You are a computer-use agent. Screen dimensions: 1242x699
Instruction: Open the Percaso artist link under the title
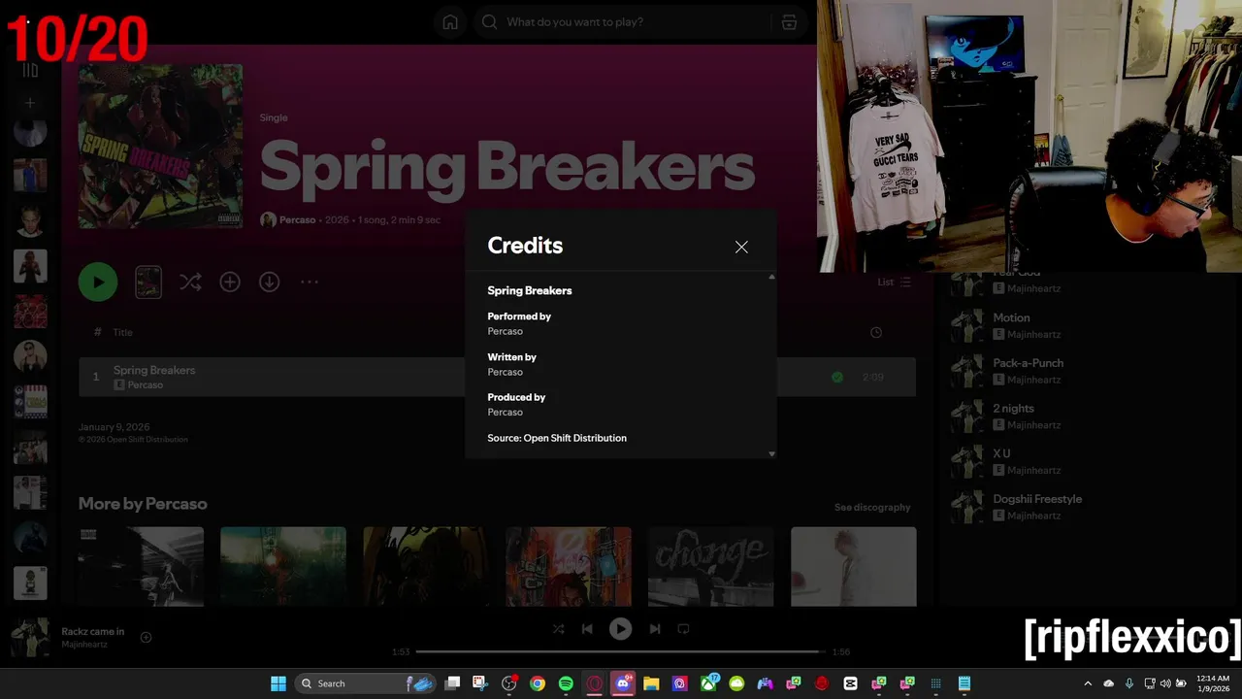(x=297, y=220)
